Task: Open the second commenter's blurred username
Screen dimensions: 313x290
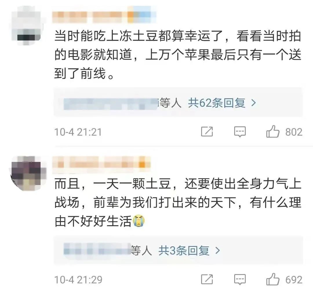Action: (x=101, y=165)
